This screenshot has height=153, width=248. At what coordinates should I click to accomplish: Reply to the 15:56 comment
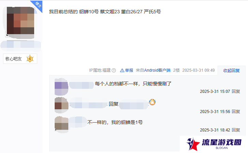[236, 112]
